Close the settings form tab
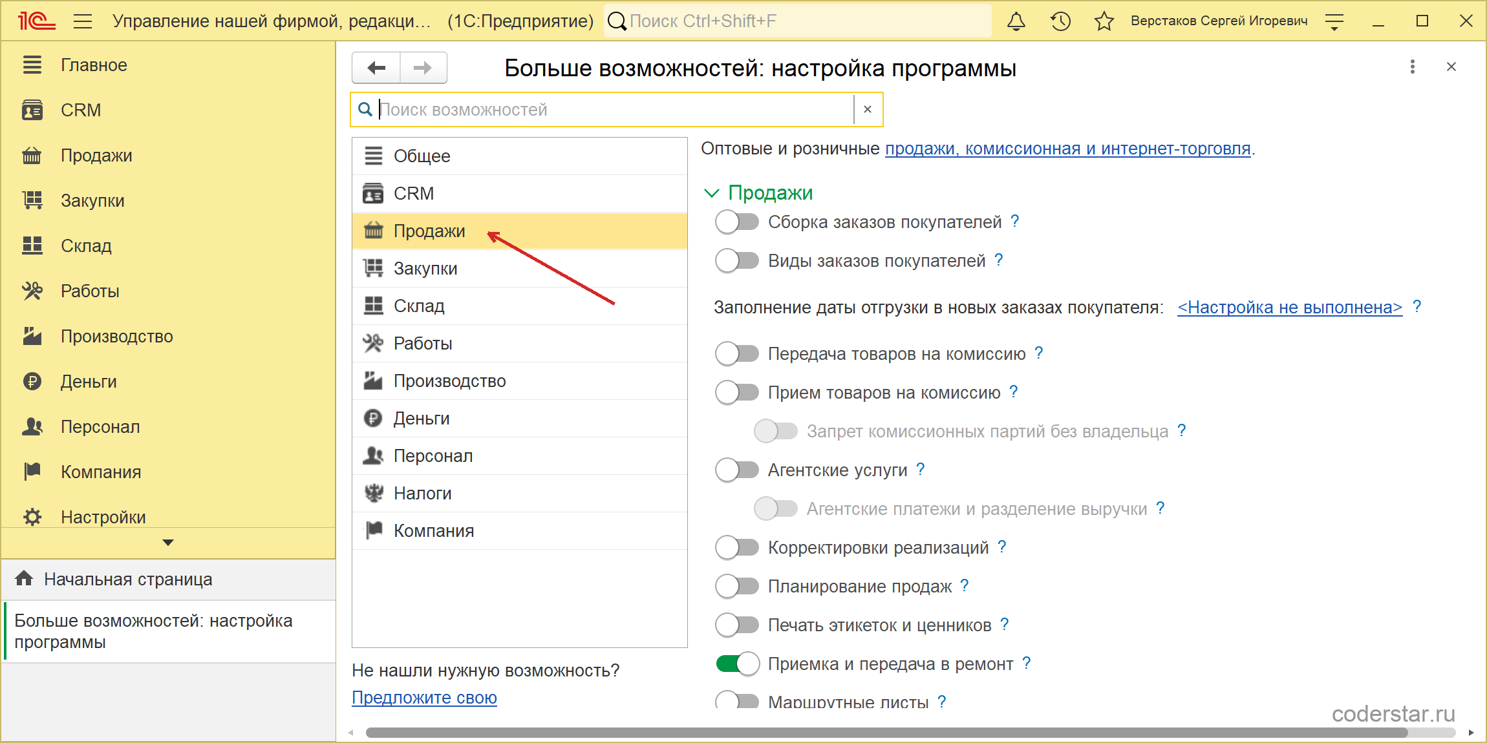1487x743 pixels. 1451,67
